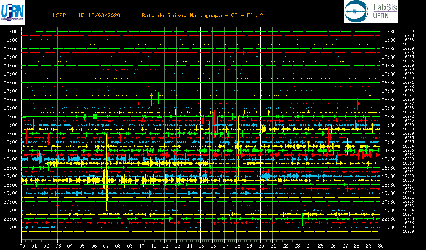Screen dimensions: 426x250
Task: Select the 18:00 hour label on left axis
Action: [11, 185]
